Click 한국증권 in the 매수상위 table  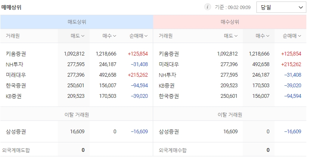pos(169,96)
